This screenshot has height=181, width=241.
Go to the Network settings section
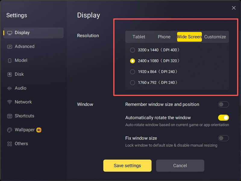tap(33, 102)
